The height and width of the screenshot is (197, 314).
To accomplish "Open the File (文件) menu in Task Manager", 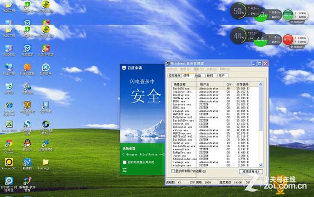I will [x=172, y=69].
